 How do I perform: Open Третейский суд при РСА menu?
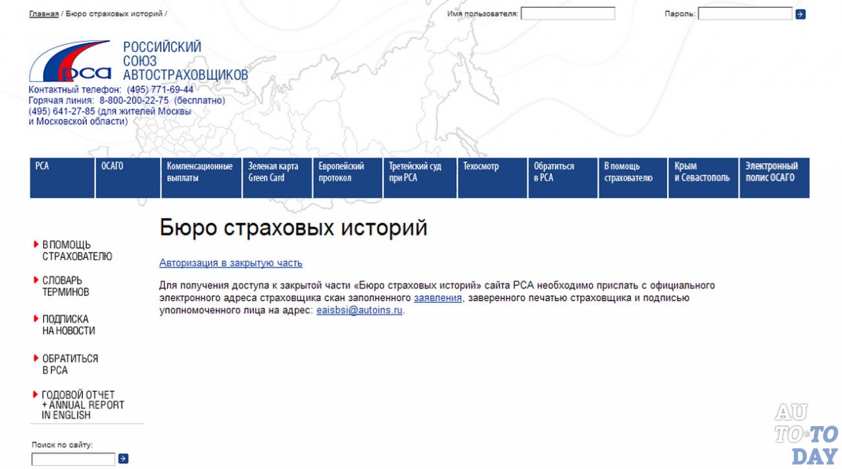click(x=420, y=178)
